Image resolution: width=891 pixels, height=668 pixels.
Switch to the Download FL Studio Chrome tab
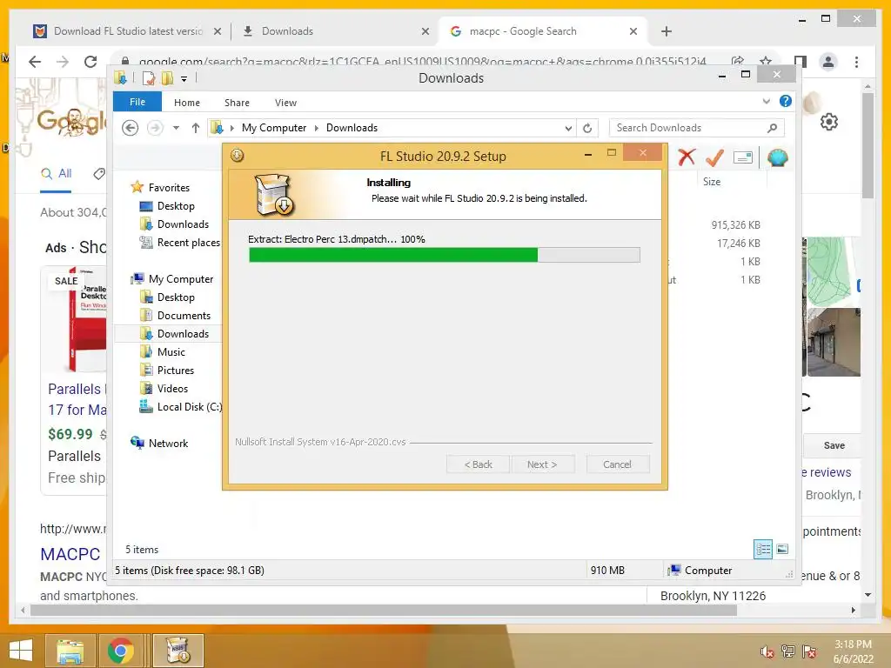(x=127, y=31)
